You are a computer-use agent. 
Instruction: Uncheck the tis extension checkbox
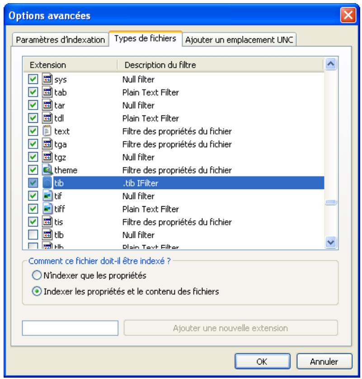tap(33, 222)
